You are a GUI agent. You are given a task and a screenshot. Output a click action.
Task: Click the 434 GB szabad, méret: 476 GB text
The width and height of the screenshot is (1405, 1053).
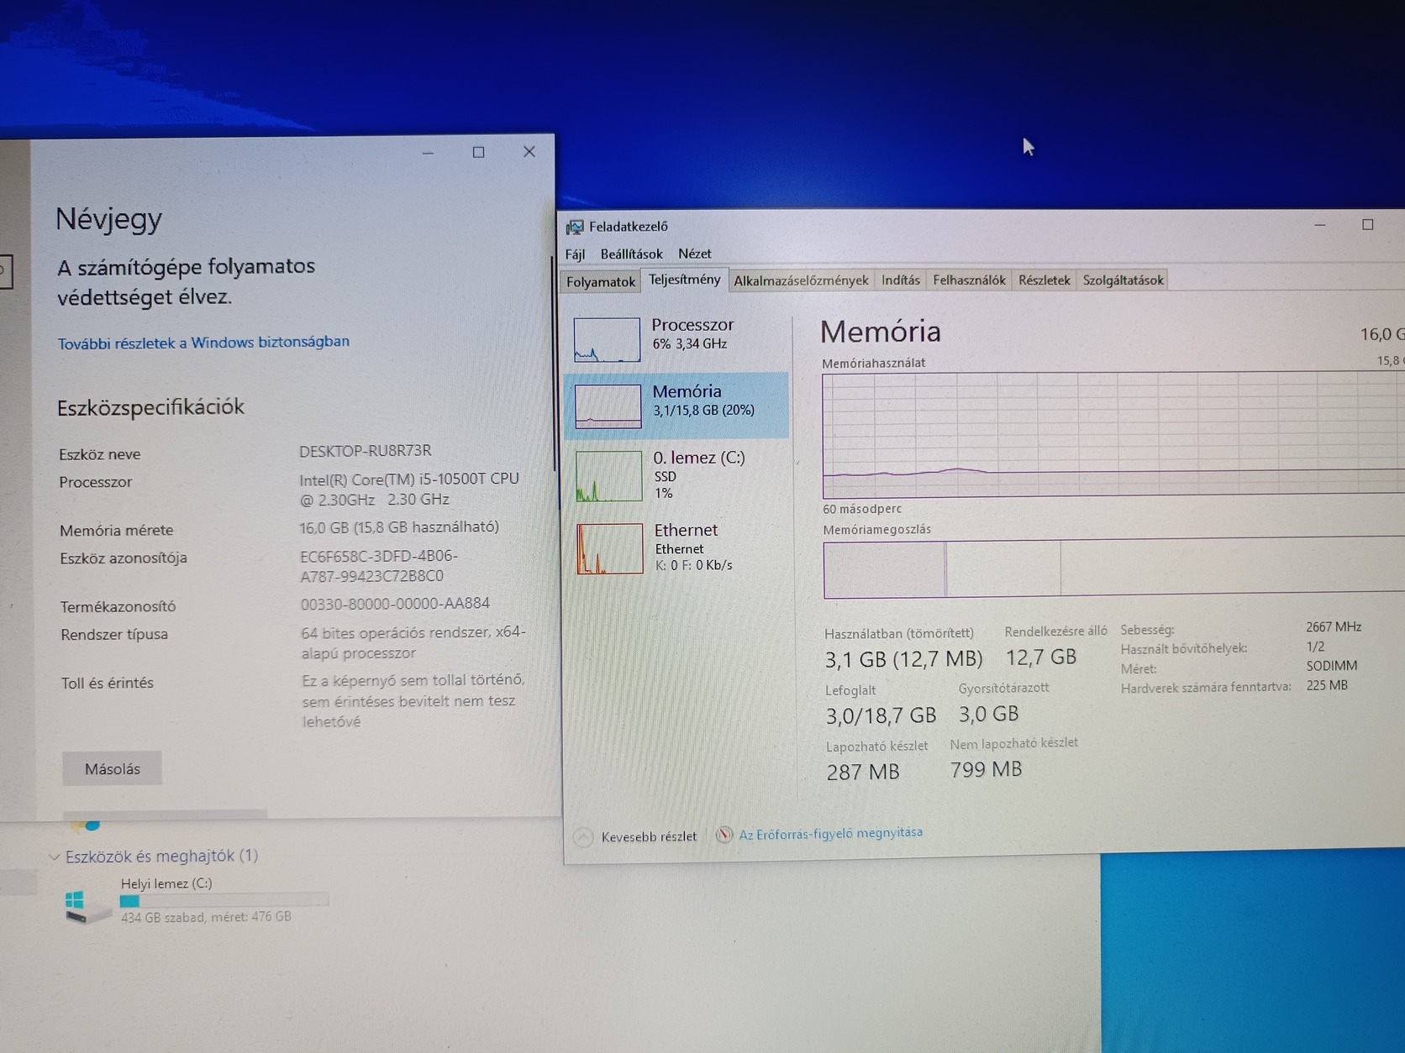[206, 917]
